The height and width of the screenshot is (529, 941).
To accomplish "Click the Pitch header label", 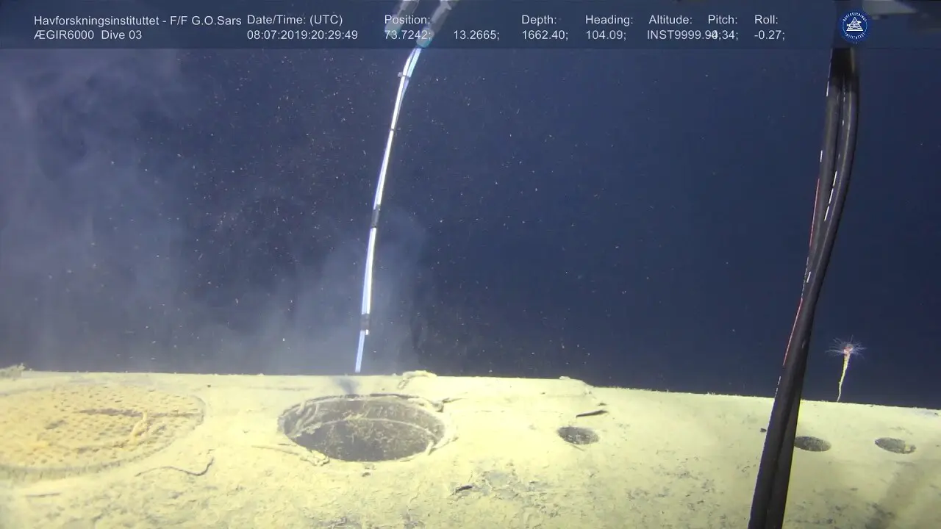I will click(x=722, y=20).
